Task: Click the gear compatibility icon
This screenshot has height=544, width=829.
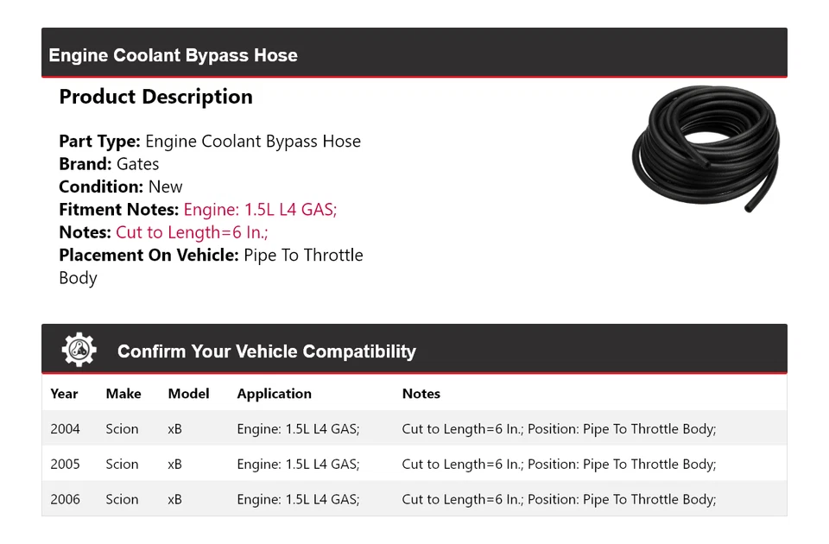Action: (x=79, y=350)
